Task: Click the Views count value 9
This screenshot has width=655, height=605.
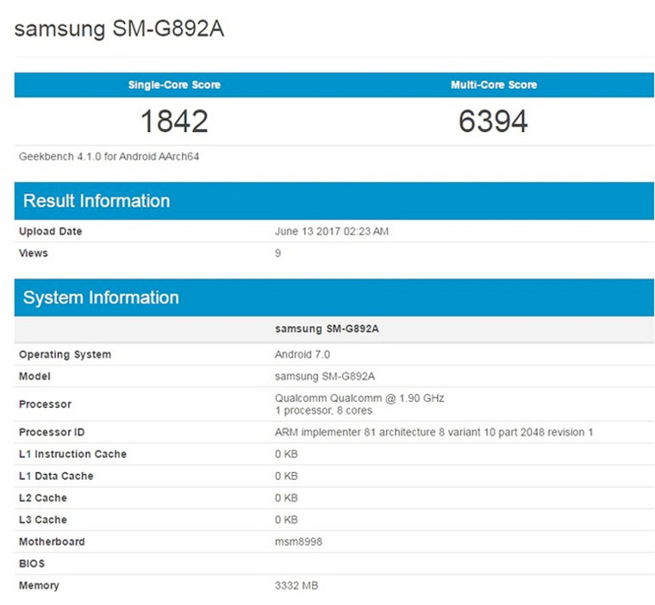Action: click(278, 253)
